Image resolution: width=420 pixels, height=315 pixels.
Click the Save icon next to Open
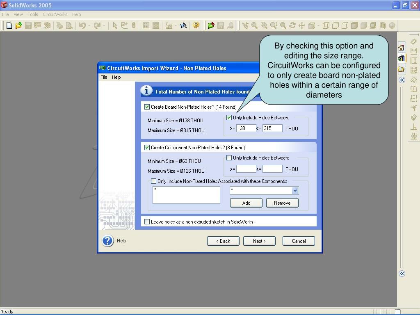28,25
